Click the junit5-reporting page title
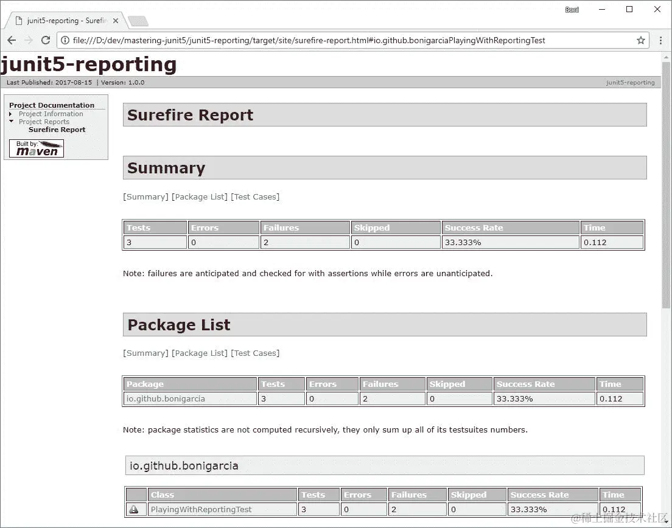The image size is (672, 528). coord(89,64)
